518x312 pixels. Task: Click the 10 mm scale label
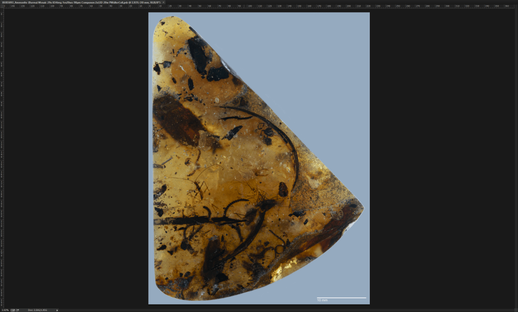click(x=322, y=301)
